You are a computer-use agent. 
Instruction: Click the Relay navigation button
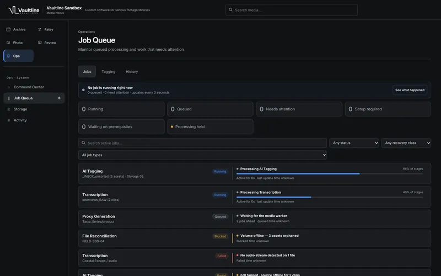(x=49, y=29)
